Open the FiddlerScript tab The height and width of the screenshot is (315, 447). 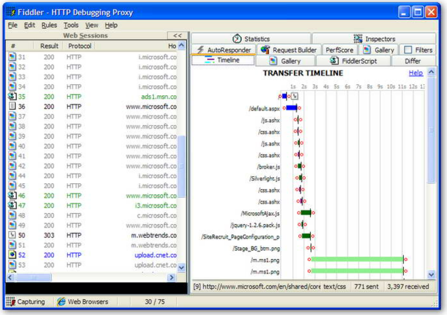[x=353, y=61]
